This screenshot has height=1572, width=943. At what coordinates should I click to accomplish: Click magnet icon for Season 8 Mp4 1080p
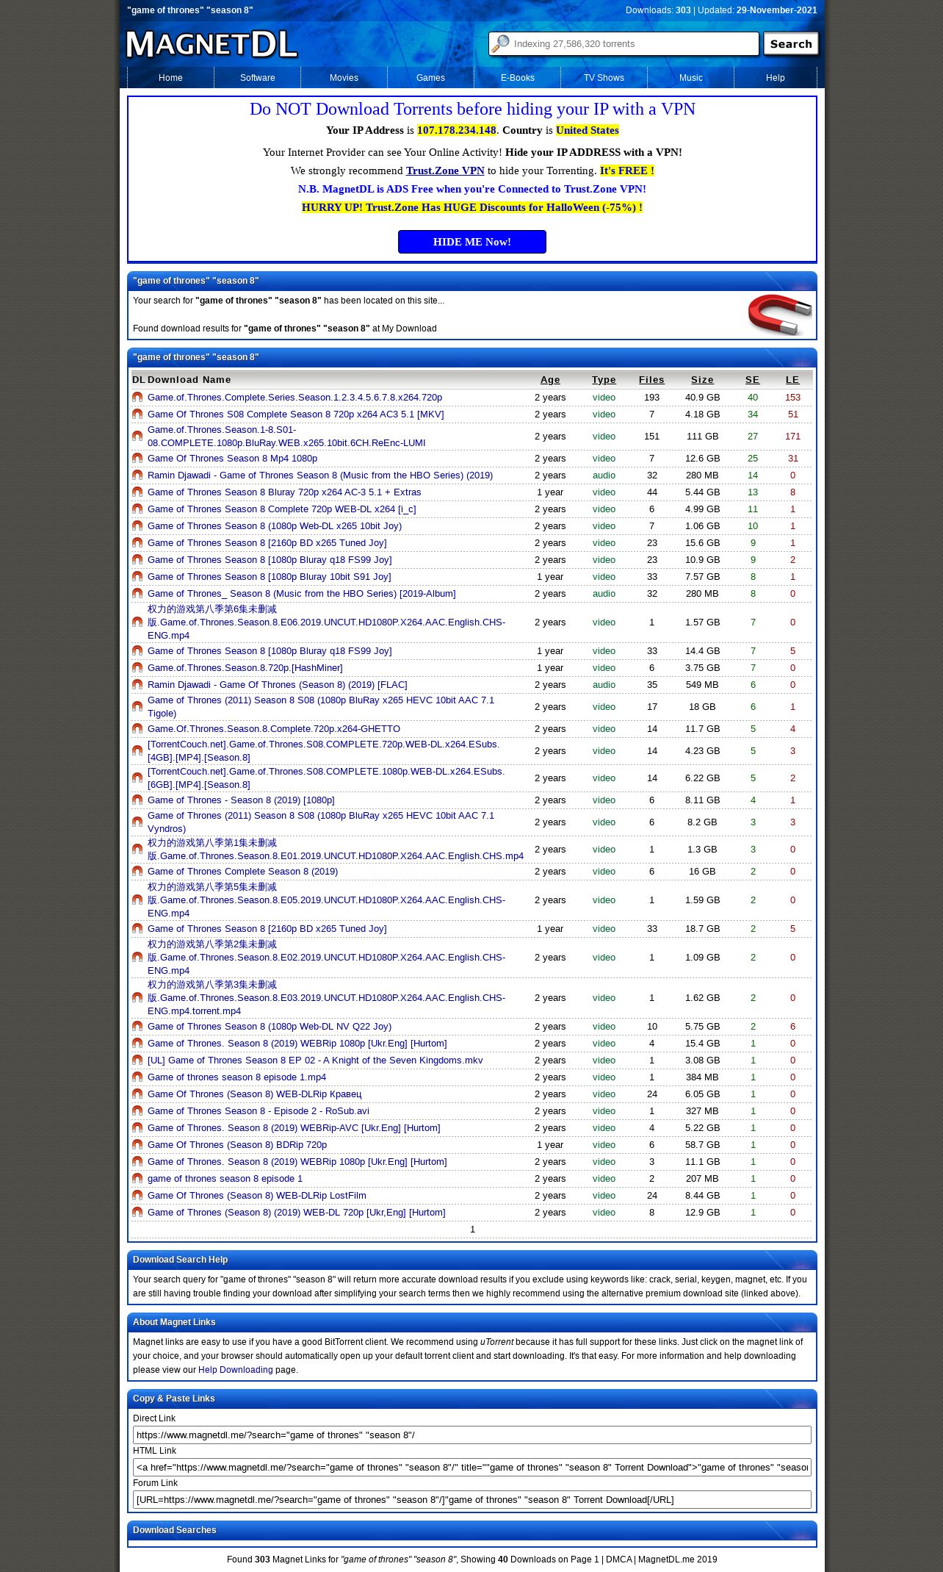click(x=137, y=459)
